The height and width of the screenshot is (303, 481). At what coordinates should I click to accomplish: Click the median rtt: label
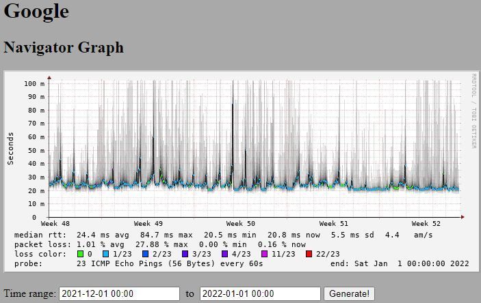click(x=40, y=235)
